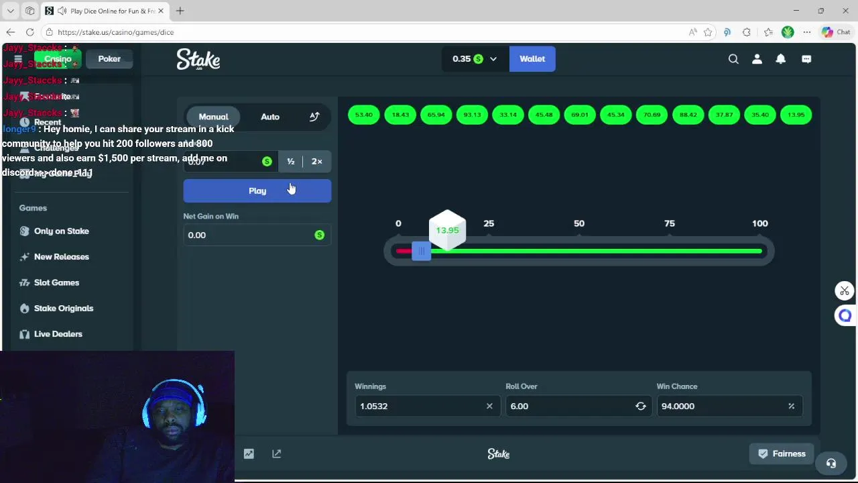
Task: Click the Roll Over field showing 6.00
Action: coord(578,406)
